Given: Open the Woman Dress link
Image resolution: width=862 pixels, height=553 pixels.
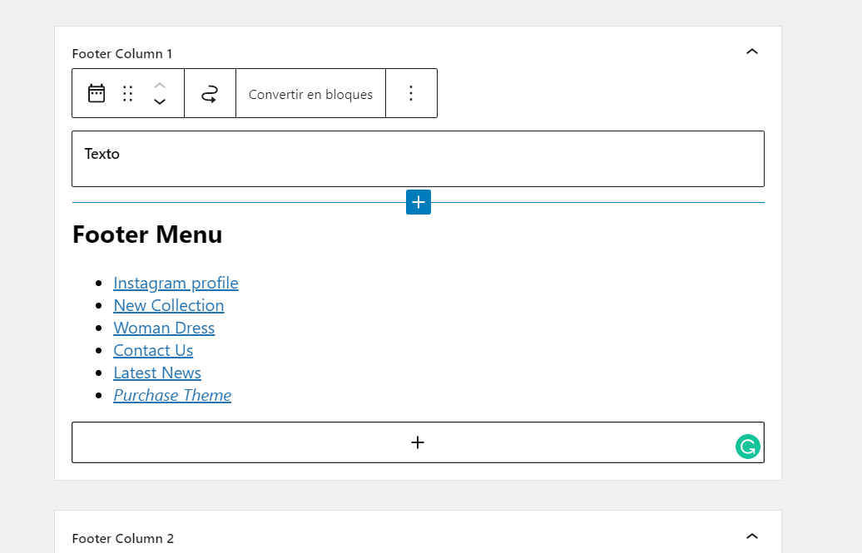Looking at the screenshot, I should [x=164, y=328].
